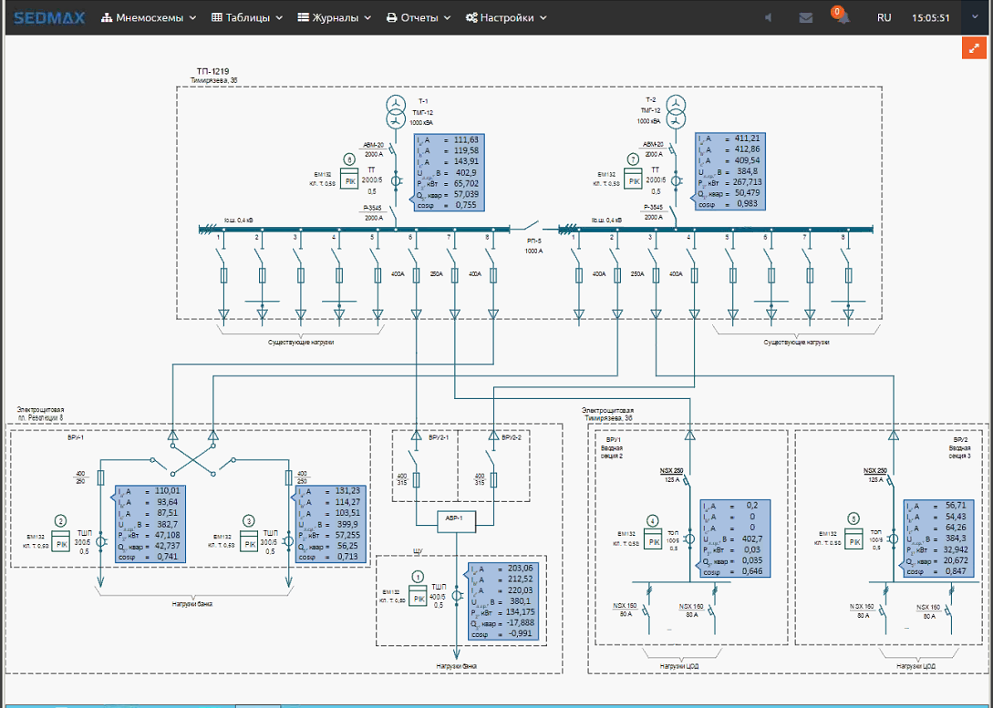
Task: Click the T-1 transformer symbol
Action: coord(395,111)
